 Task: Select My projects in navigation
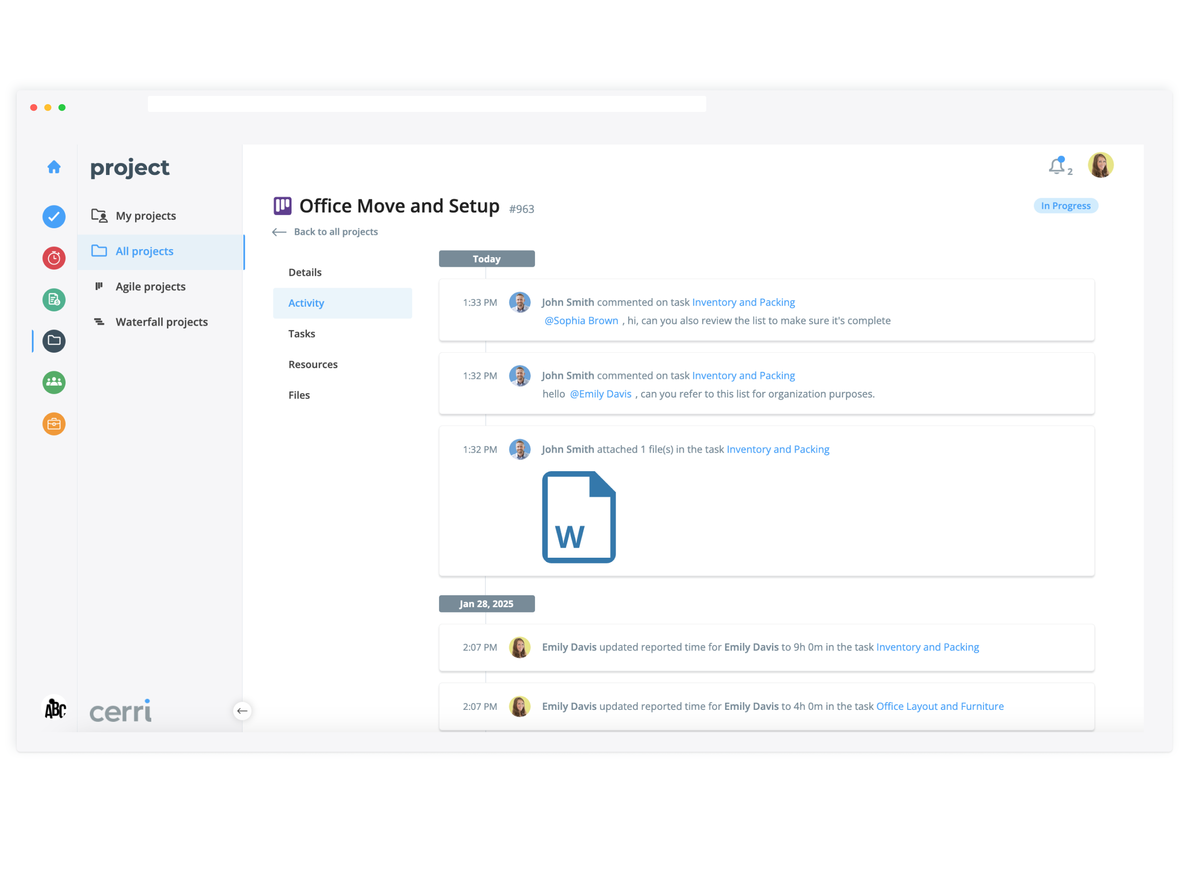tap(145, 216)
